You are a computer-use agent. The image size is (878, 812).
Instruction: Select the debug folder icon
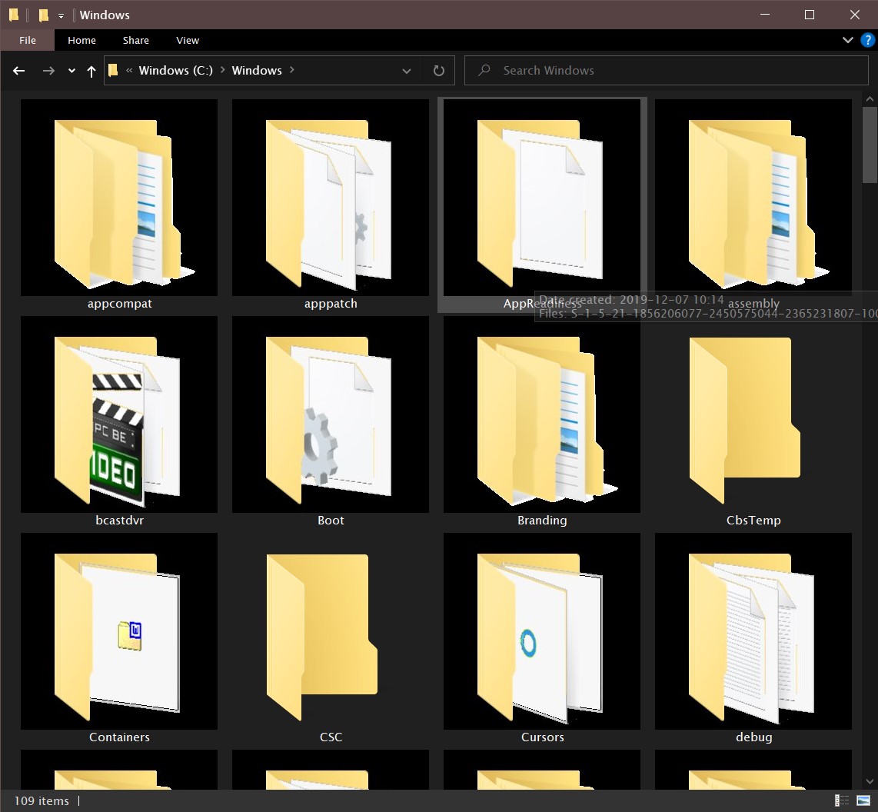coord(753,631)
